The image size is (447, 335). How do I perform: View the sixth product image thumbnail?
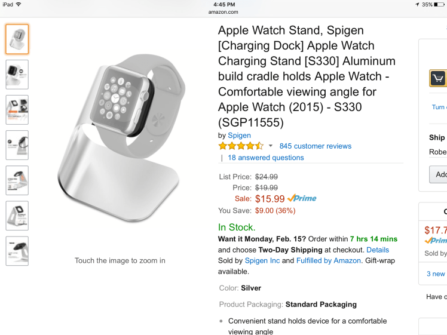(17, 216)
